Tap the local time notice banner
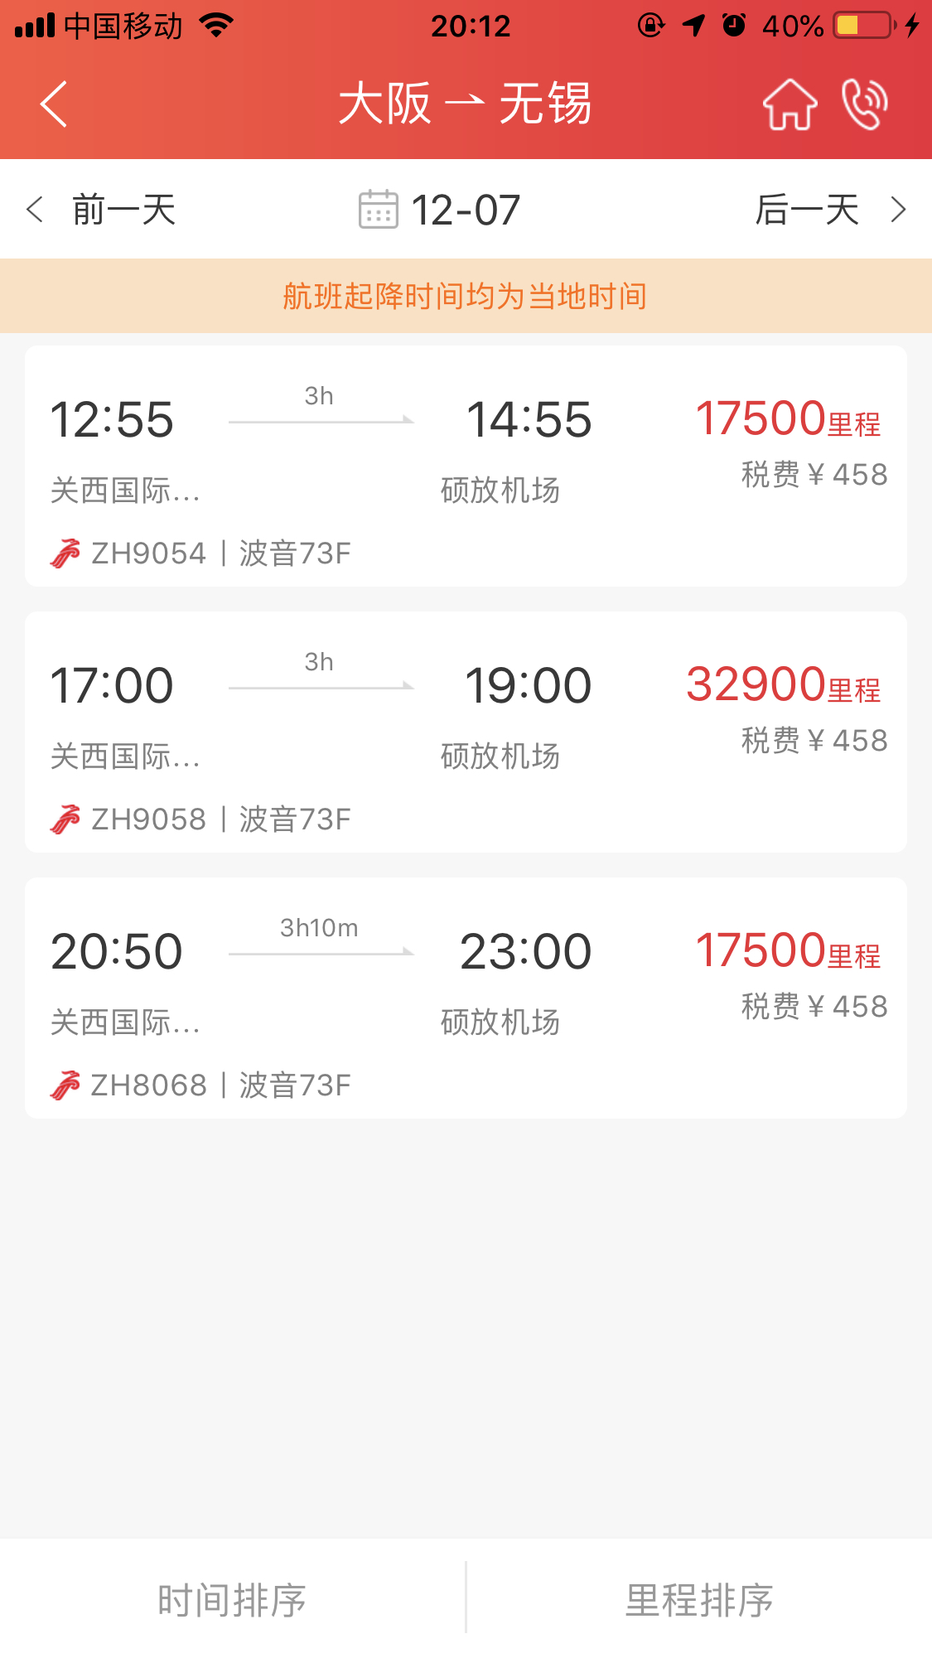The image size is (932, 1658). click(466, 296)
